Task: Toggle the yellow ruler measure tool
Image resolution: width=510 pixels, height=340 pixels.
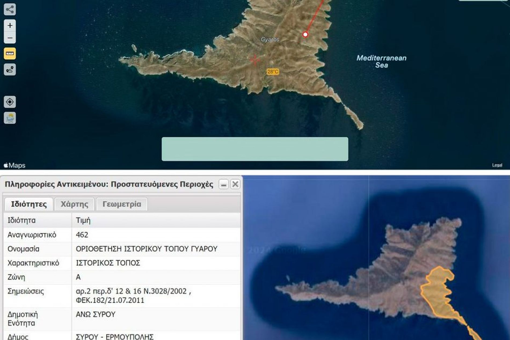Action: coord(10,54)
